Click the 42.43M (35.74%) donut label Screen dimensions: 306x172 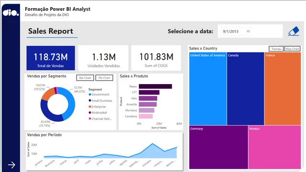click(x=44, y=124)
